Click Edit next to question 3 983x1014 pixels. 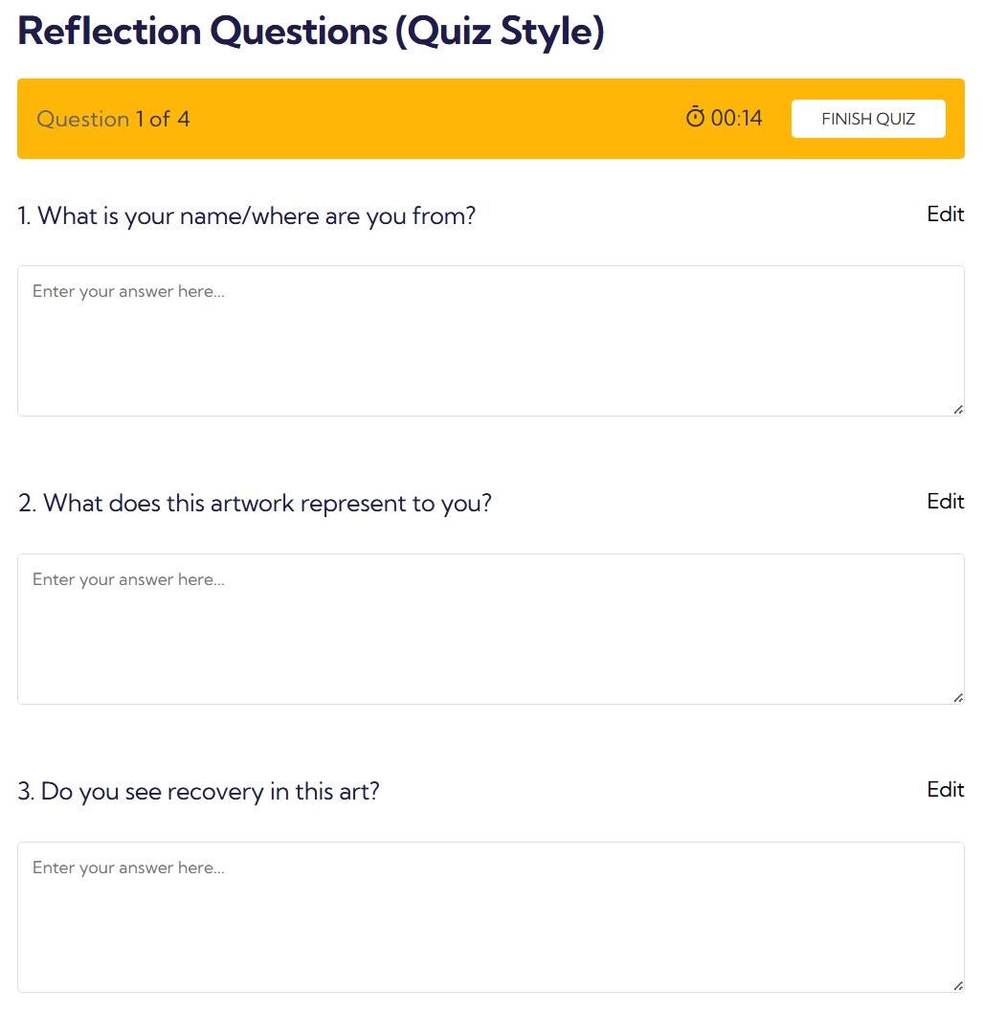pyautogui.click(x=945, y=790)
